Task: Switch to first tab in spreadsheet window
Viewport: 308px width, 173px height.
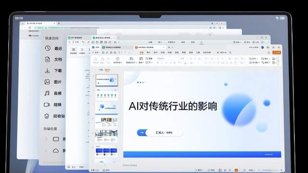Action: point(78,37)
